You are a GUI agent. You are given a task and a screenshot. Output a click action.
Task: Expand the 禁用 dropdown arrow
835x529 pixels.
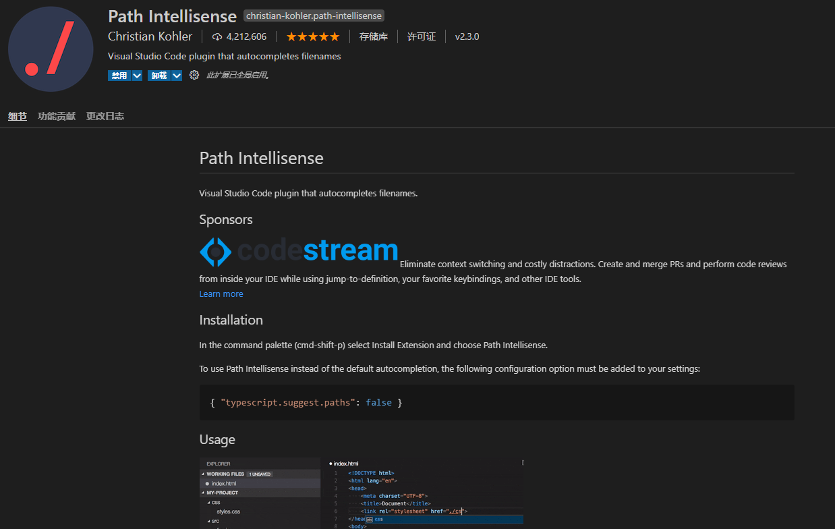(137, 76)
